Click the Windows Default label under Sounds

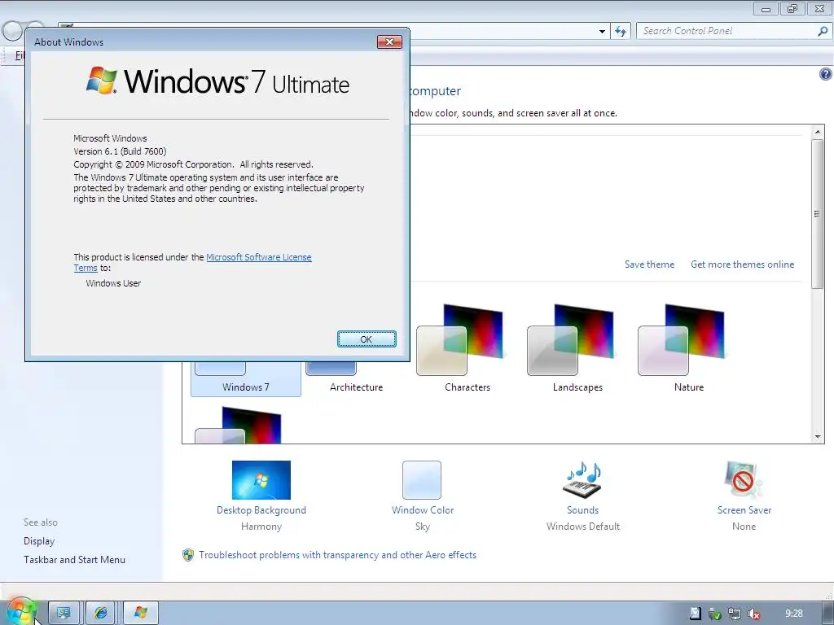[x=583, y=527]
